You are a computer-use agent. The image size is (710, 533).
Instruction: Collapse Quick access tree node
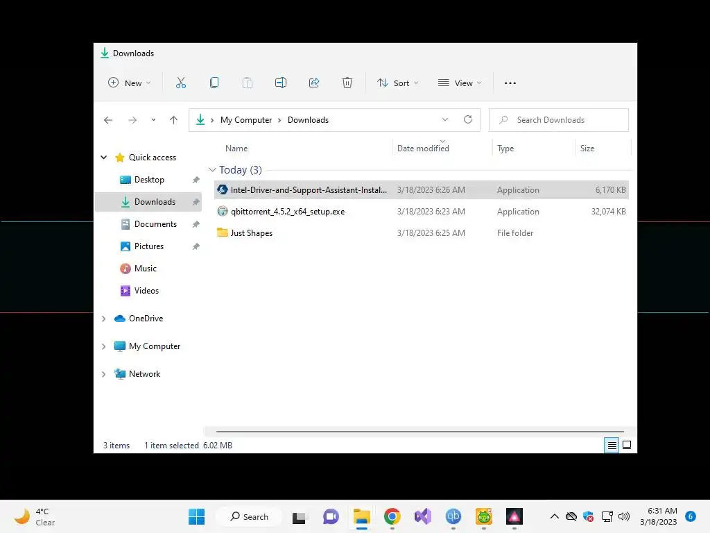(104, 158)
